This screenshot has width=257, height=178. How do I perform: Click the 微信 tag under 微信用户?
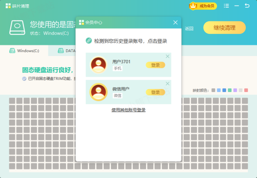(x=117, y=95)
